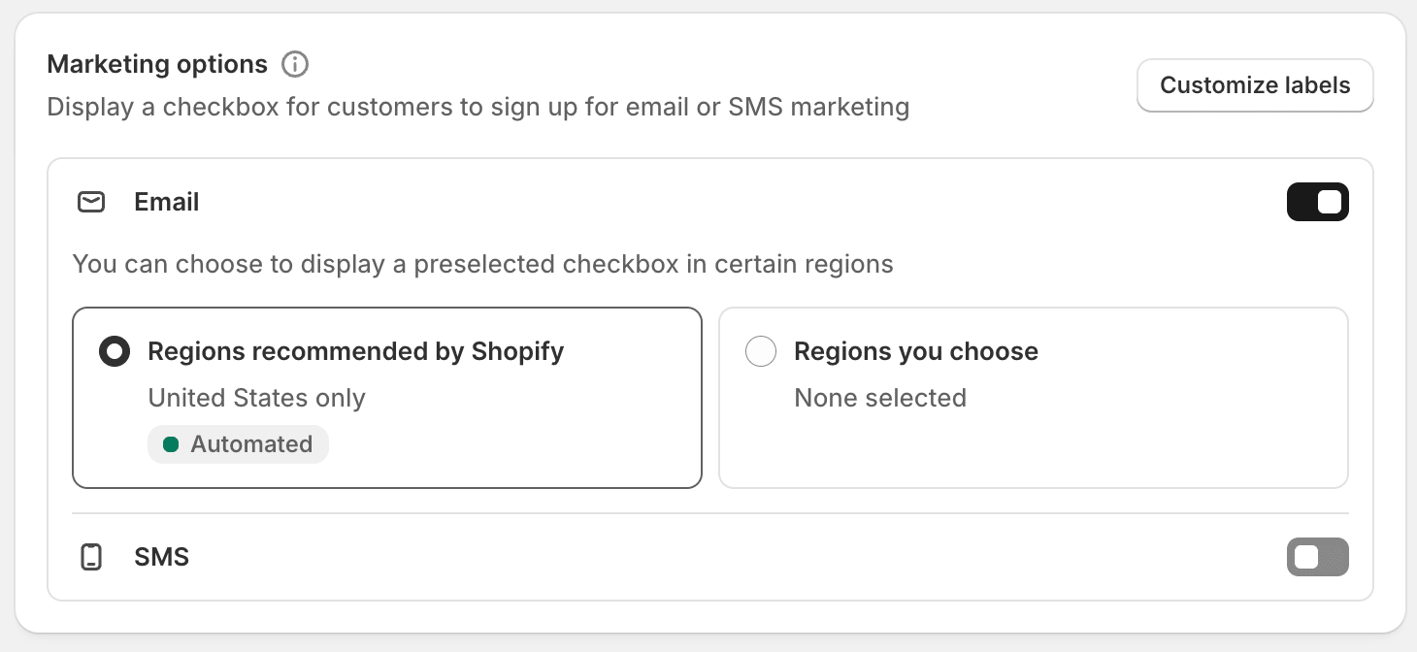
Task: Click the United States only text
Action: coord(256,398)
